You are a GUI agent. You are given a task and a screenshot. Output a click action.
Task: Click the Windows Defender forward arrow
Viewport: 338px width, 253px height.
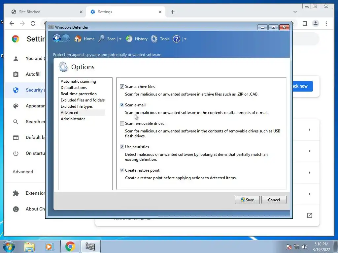[x=66, y=39]
